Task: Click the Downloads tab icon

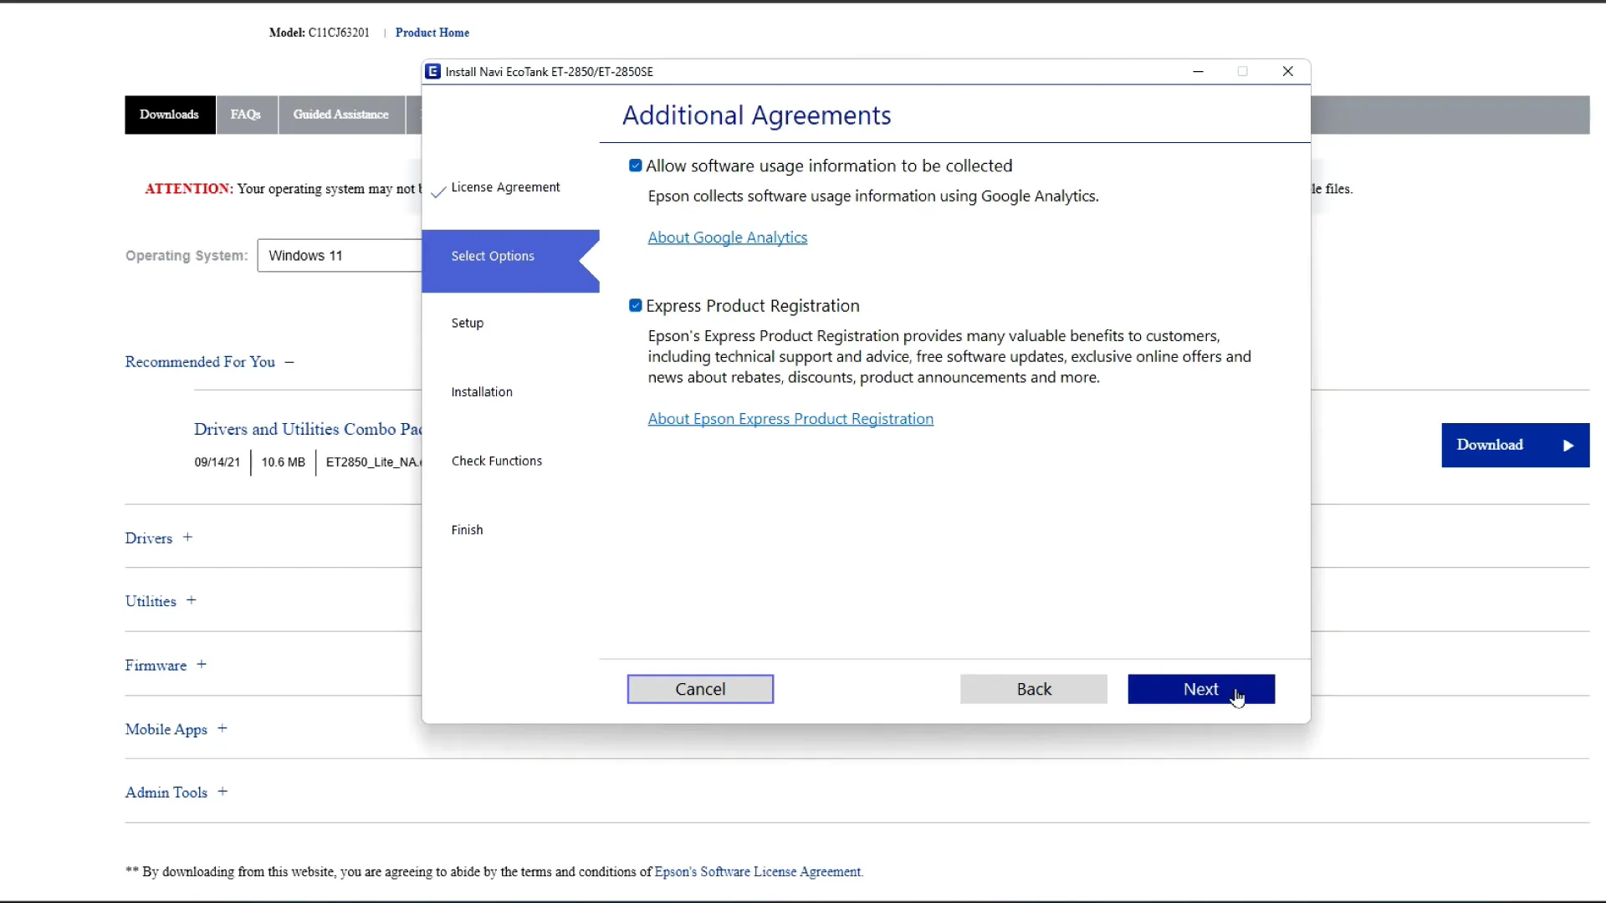Action: point(167,115)
